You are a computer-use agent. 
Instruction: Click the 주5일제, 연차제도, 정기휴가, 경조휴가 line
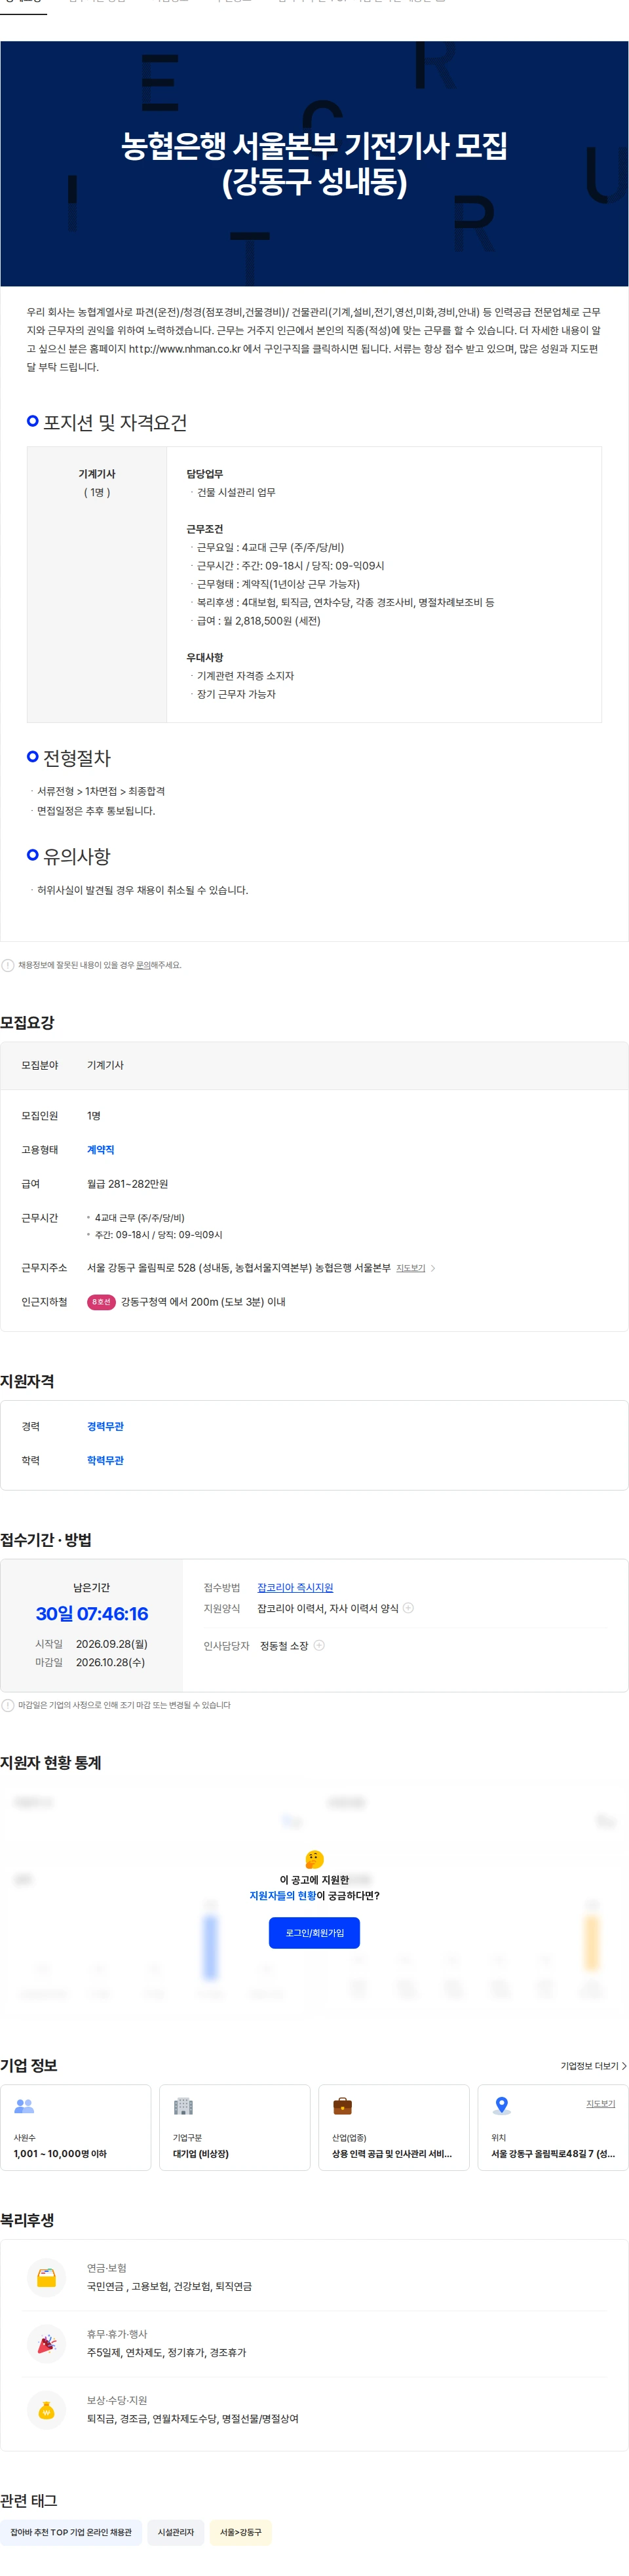(x=166, y=2353)
